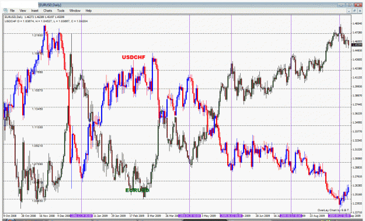
Task: Select purple date marker left of 23 Aug 2009
Action: (291, 216)
